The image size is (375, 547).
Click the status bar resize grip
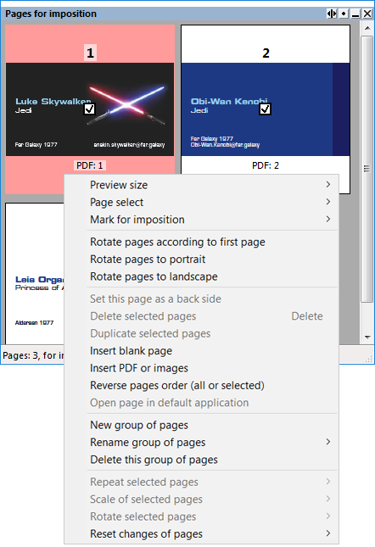point(369,359)
